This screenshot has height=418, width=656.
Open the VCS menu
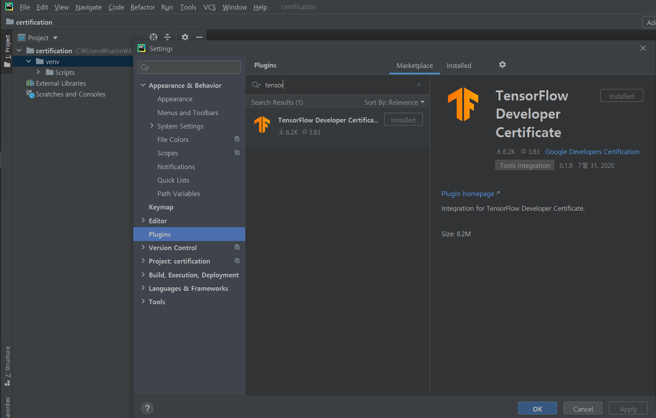tap(210, 7)
